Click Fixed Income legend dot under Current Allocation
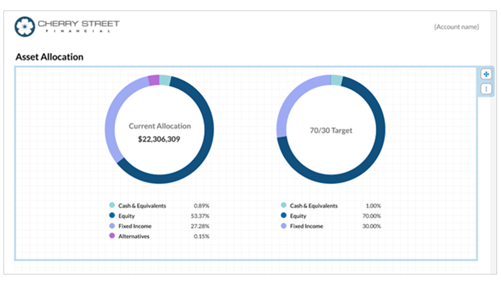Image resolution: width=501 pixels, height=285 pixels. pos(112,226)
